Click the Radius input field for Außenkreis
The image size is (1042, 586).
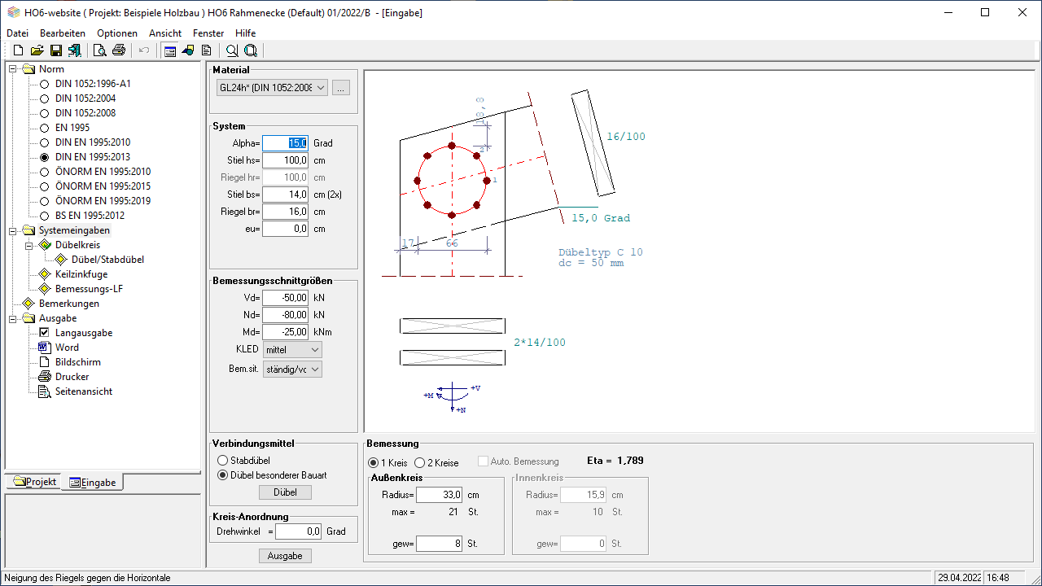439,495
